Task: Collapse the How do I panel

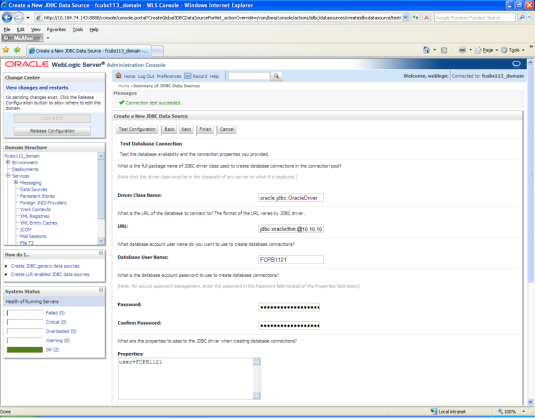Action: 101,253
